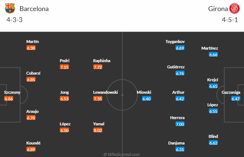
Task: Click the Barcelona team name
Action: pyautogui.click(x=34, y=8)
